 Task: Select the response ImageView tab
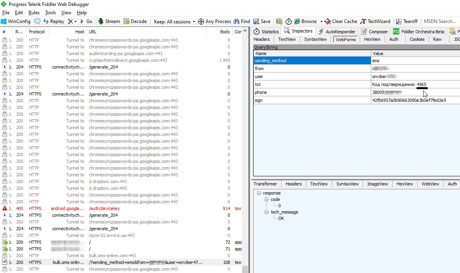[378, 184]
